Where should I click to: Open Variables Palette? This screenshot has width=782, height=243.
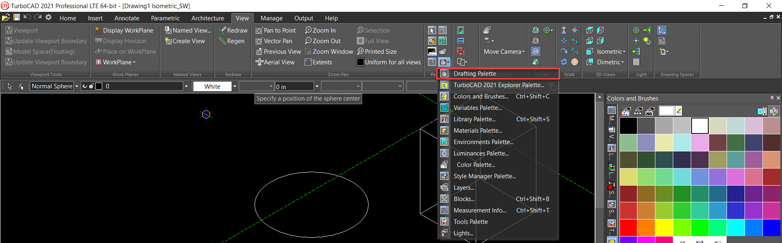pos(498,108)
